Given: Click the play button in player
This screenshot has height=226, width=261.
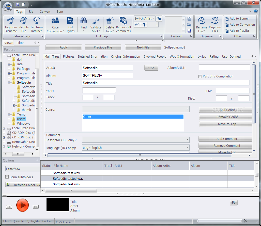Looking at the screenshot, I should pos(22,205).
